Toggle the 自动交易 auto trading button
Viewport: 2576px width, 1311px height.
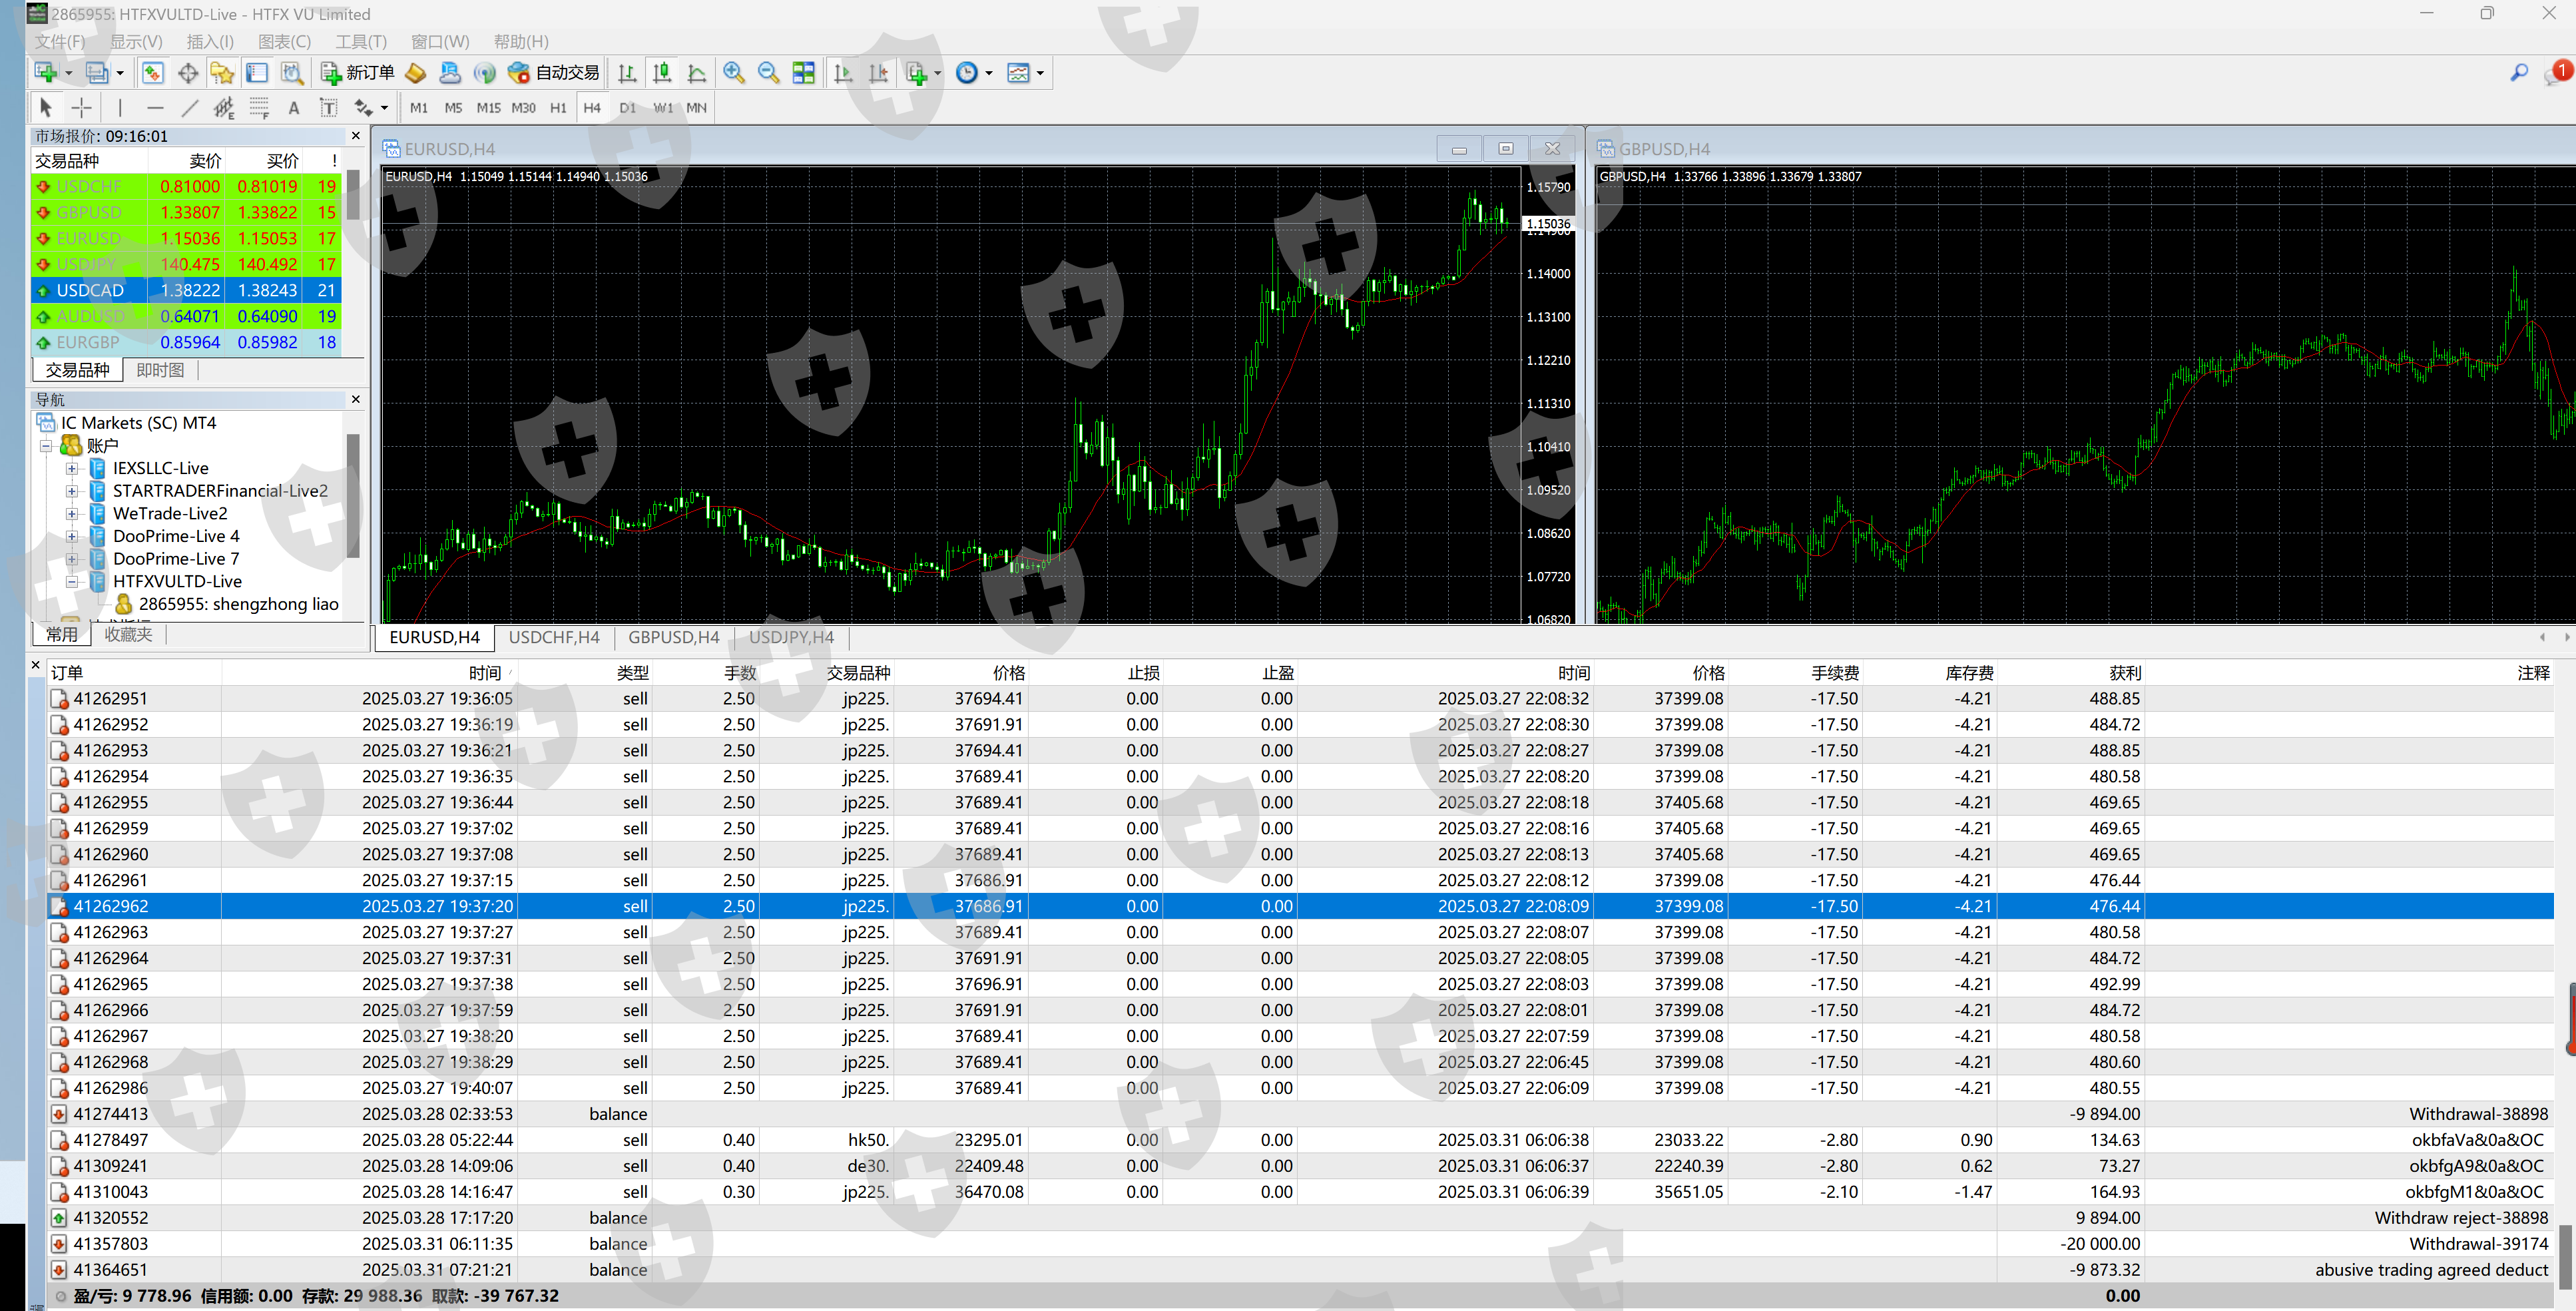coord(555,73)
